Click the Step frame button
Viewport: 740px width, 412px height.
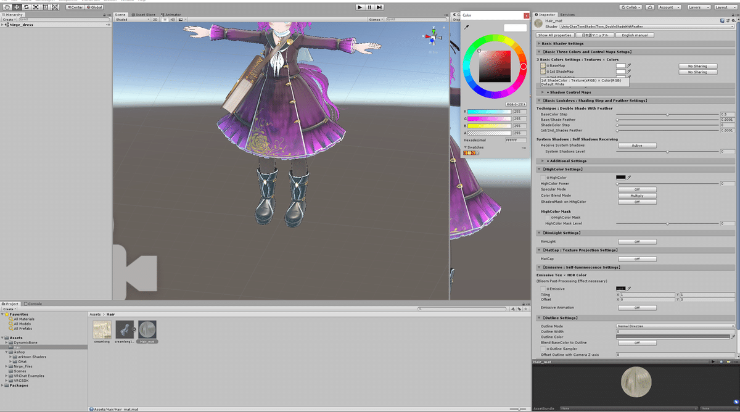coord(380,7)
